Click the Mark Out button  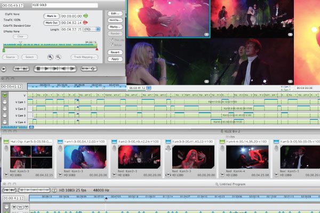[x=51, y=23]
